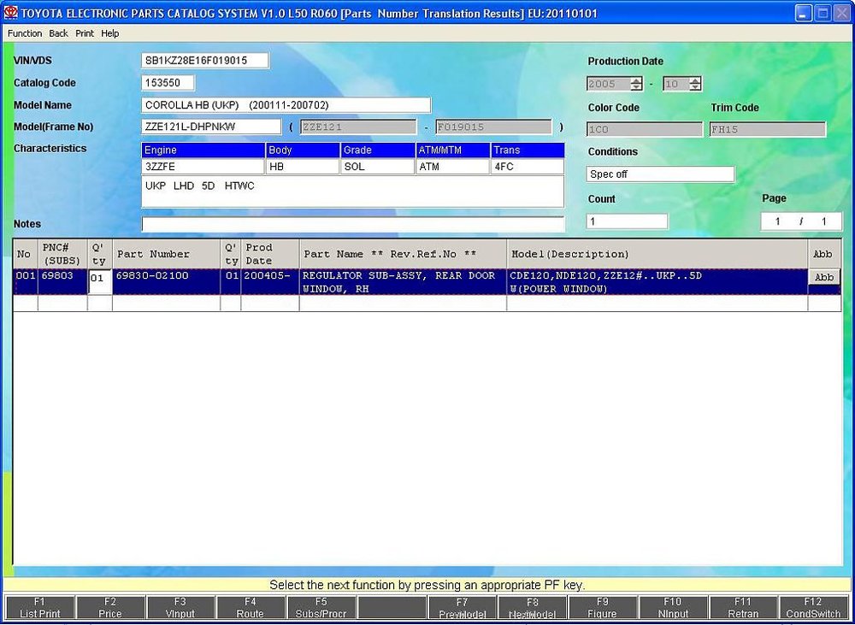The height and width of the screenshot is (625, 855).
Task: Click the Body column header
Action: [x=303, y=150]
